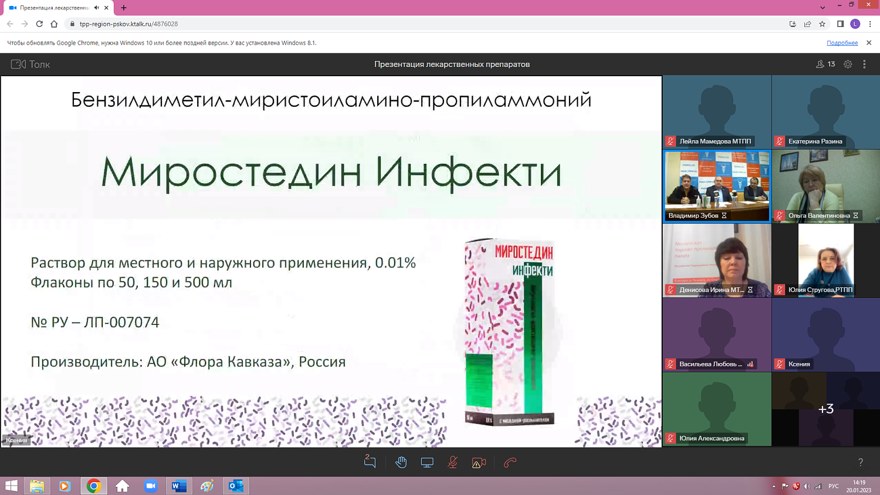Viewport: 880px width, 495px height.
Task: Turn on camera in bottom toolbar
Action: point(479,463)
